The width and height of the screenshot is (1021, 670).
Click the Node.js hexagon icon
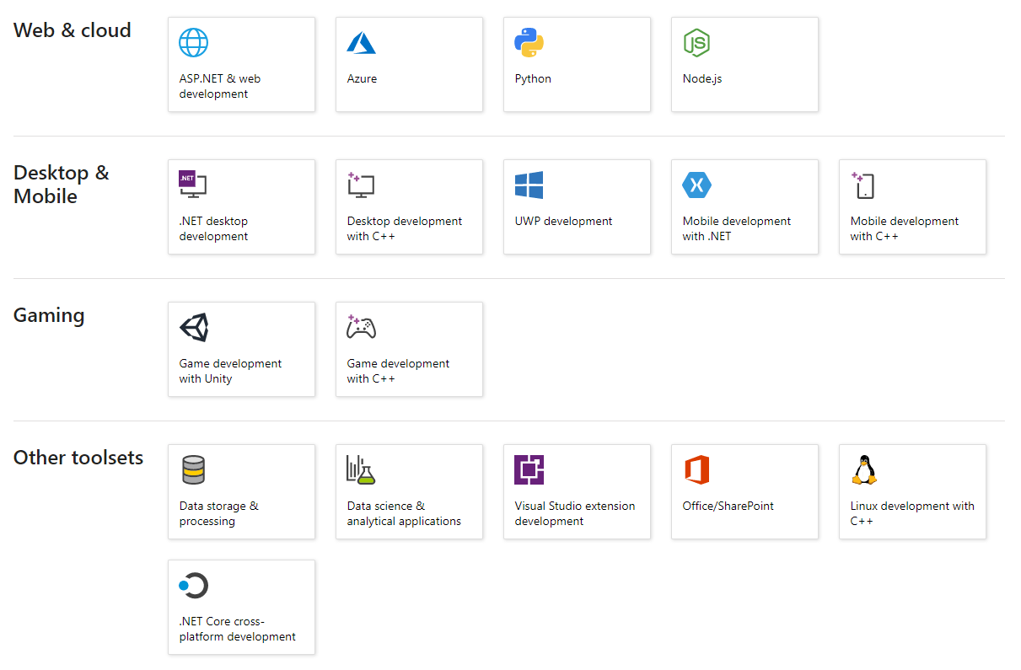click(x=696, y=42)
